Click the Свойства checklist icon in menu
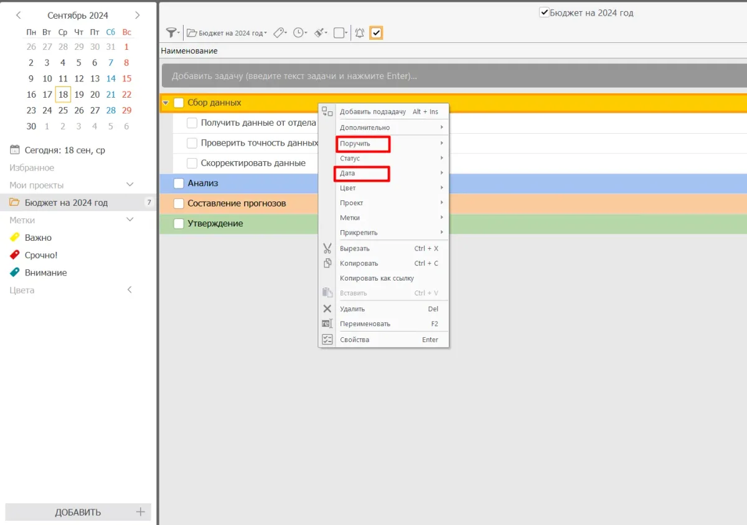This screenshot has width=747, height=525. tap(327, 340)
